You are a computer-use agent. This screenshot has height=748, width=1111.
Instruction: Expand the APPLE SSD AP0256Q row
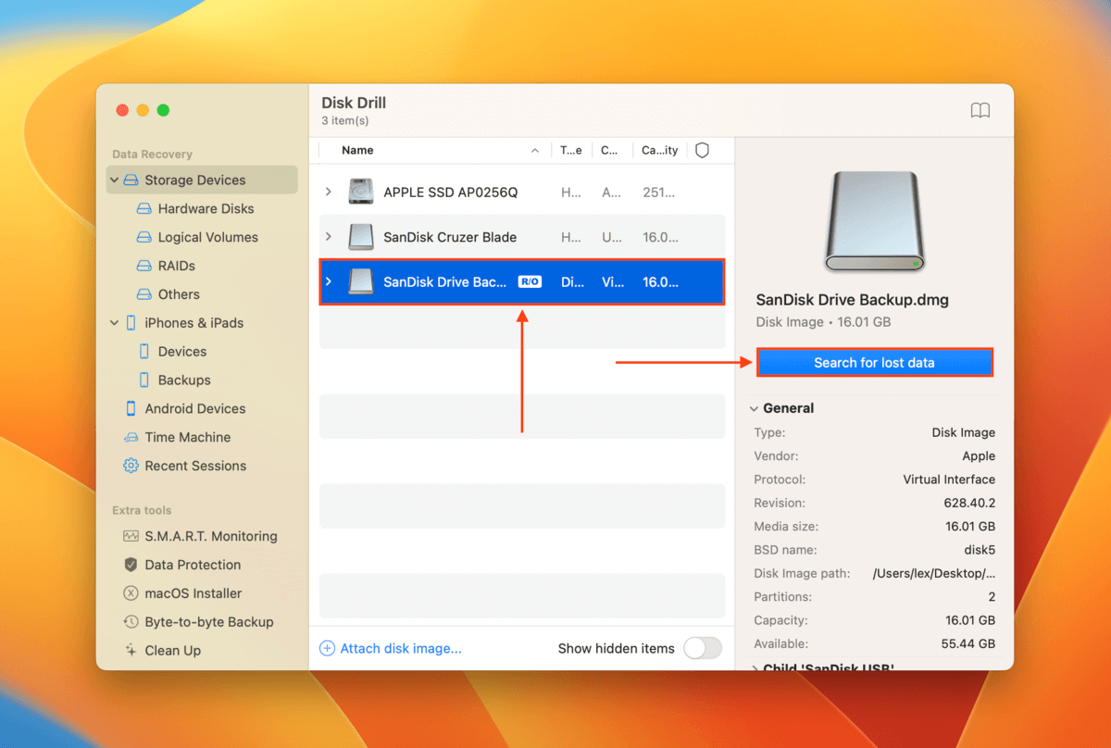328,193
